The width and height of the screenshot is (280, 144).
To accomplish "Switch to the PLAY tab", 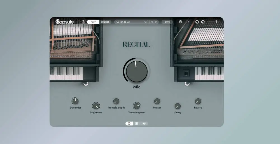I will (93, 22).
